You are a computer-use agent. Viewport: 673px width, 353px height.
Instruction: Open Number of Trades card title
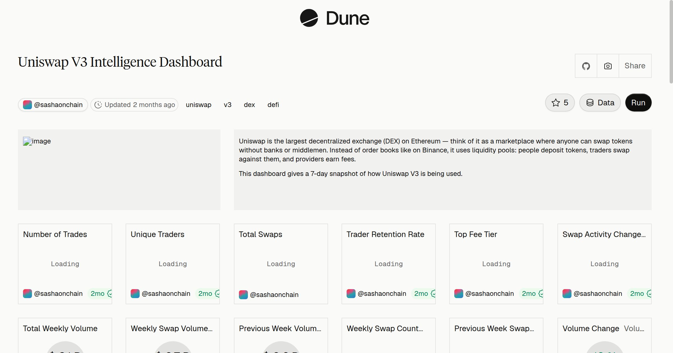click(55, 234)
